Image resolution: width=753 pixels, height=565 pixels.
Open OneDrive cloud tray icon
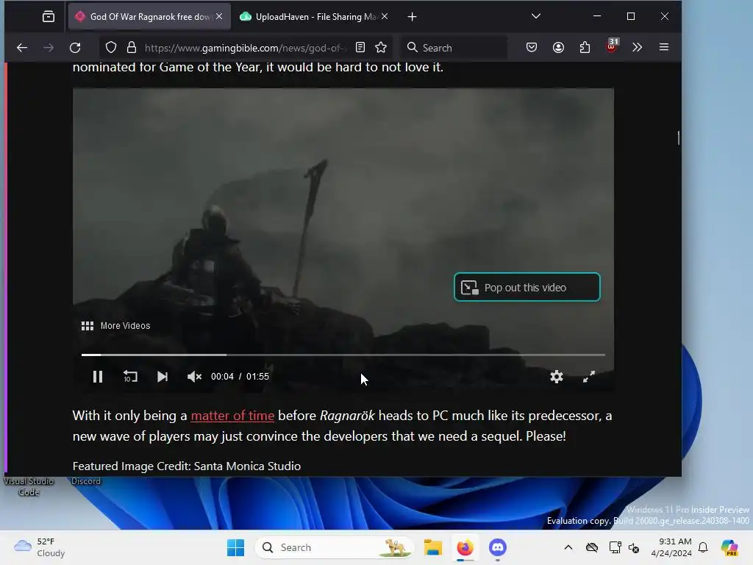[x=592, y=547]
